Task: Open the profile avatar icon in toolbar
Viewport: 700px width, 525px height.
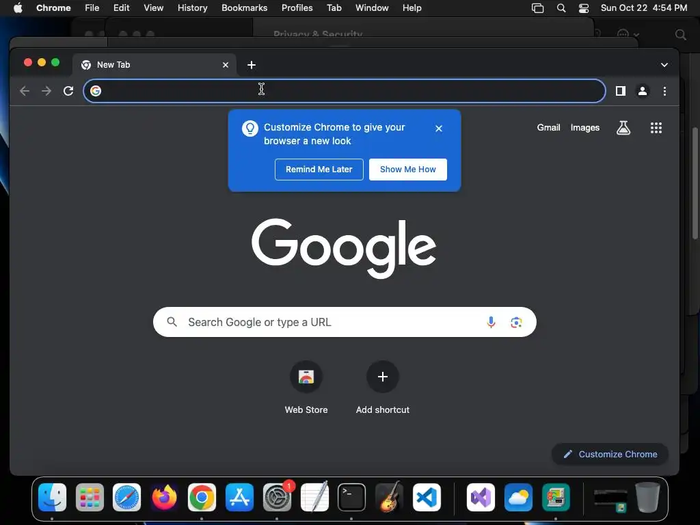Action: pyautogui.click(x=643, y=91)
